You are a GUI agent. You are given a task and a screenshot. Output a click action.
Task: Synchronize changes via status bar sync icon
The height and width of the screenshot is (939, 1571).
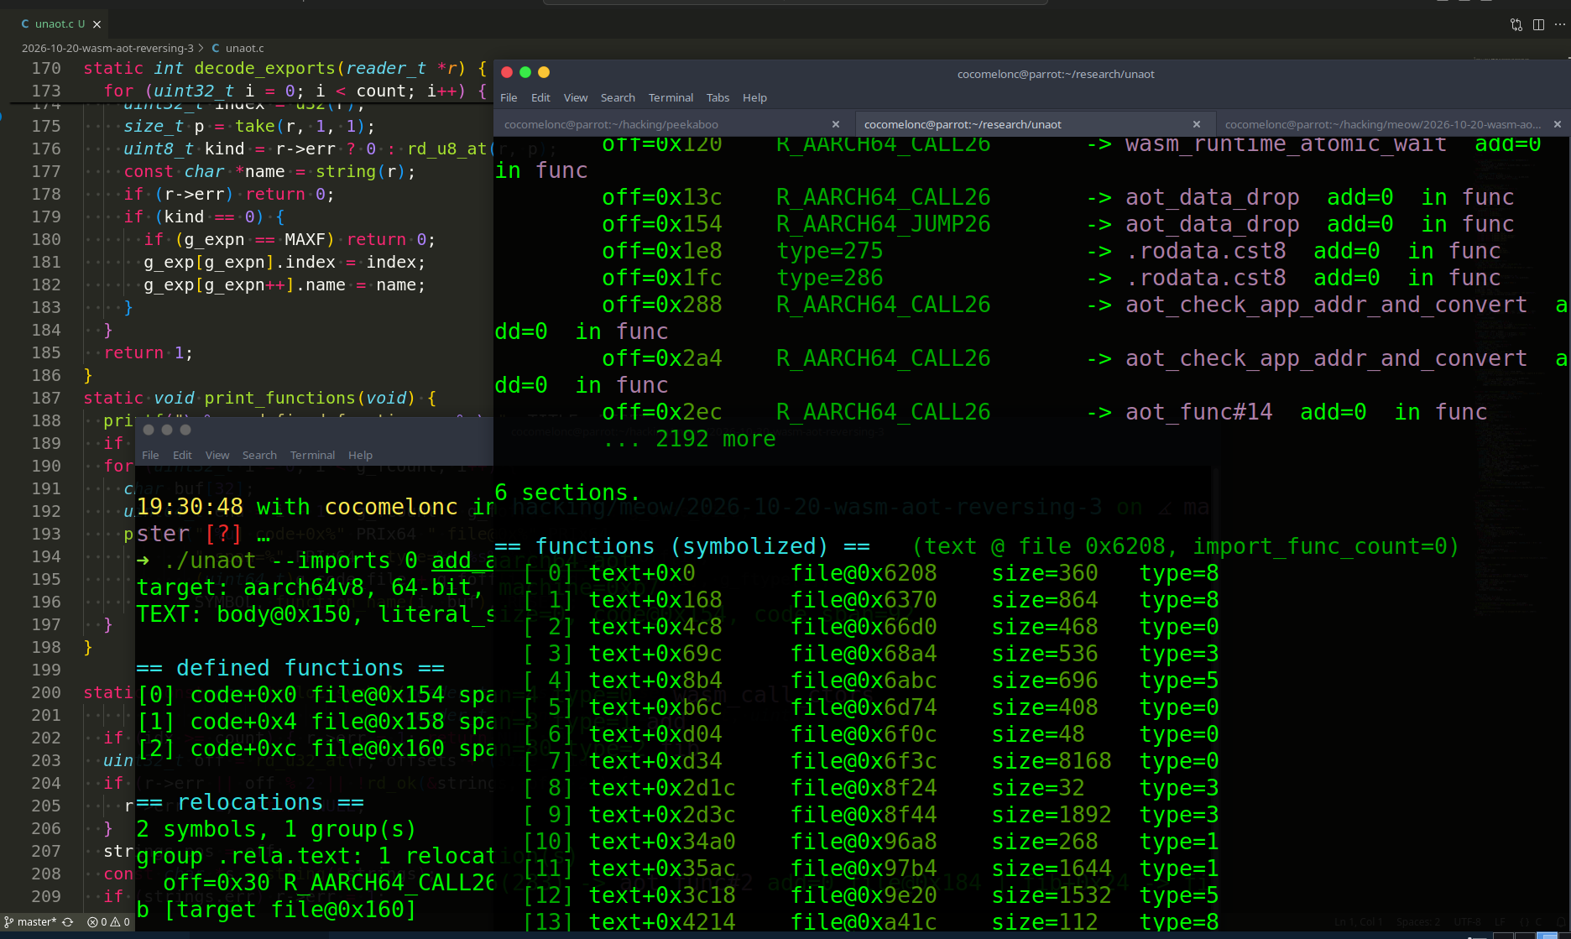tap(68, 921)
